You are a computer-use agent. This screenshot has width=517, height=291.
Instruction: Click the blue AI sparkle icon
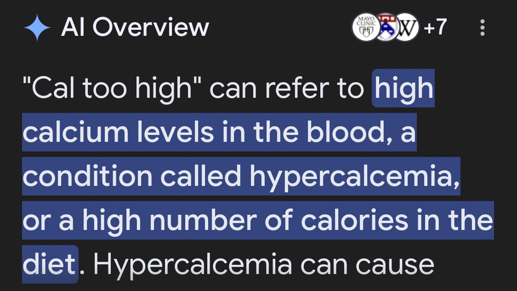(37, 28)
